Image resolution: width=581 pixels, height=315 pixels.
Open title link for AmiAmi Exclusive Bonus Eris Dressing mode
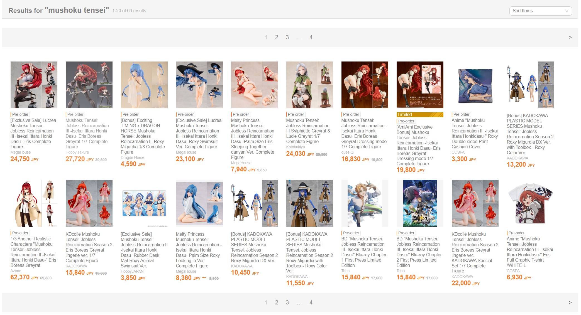419,146
